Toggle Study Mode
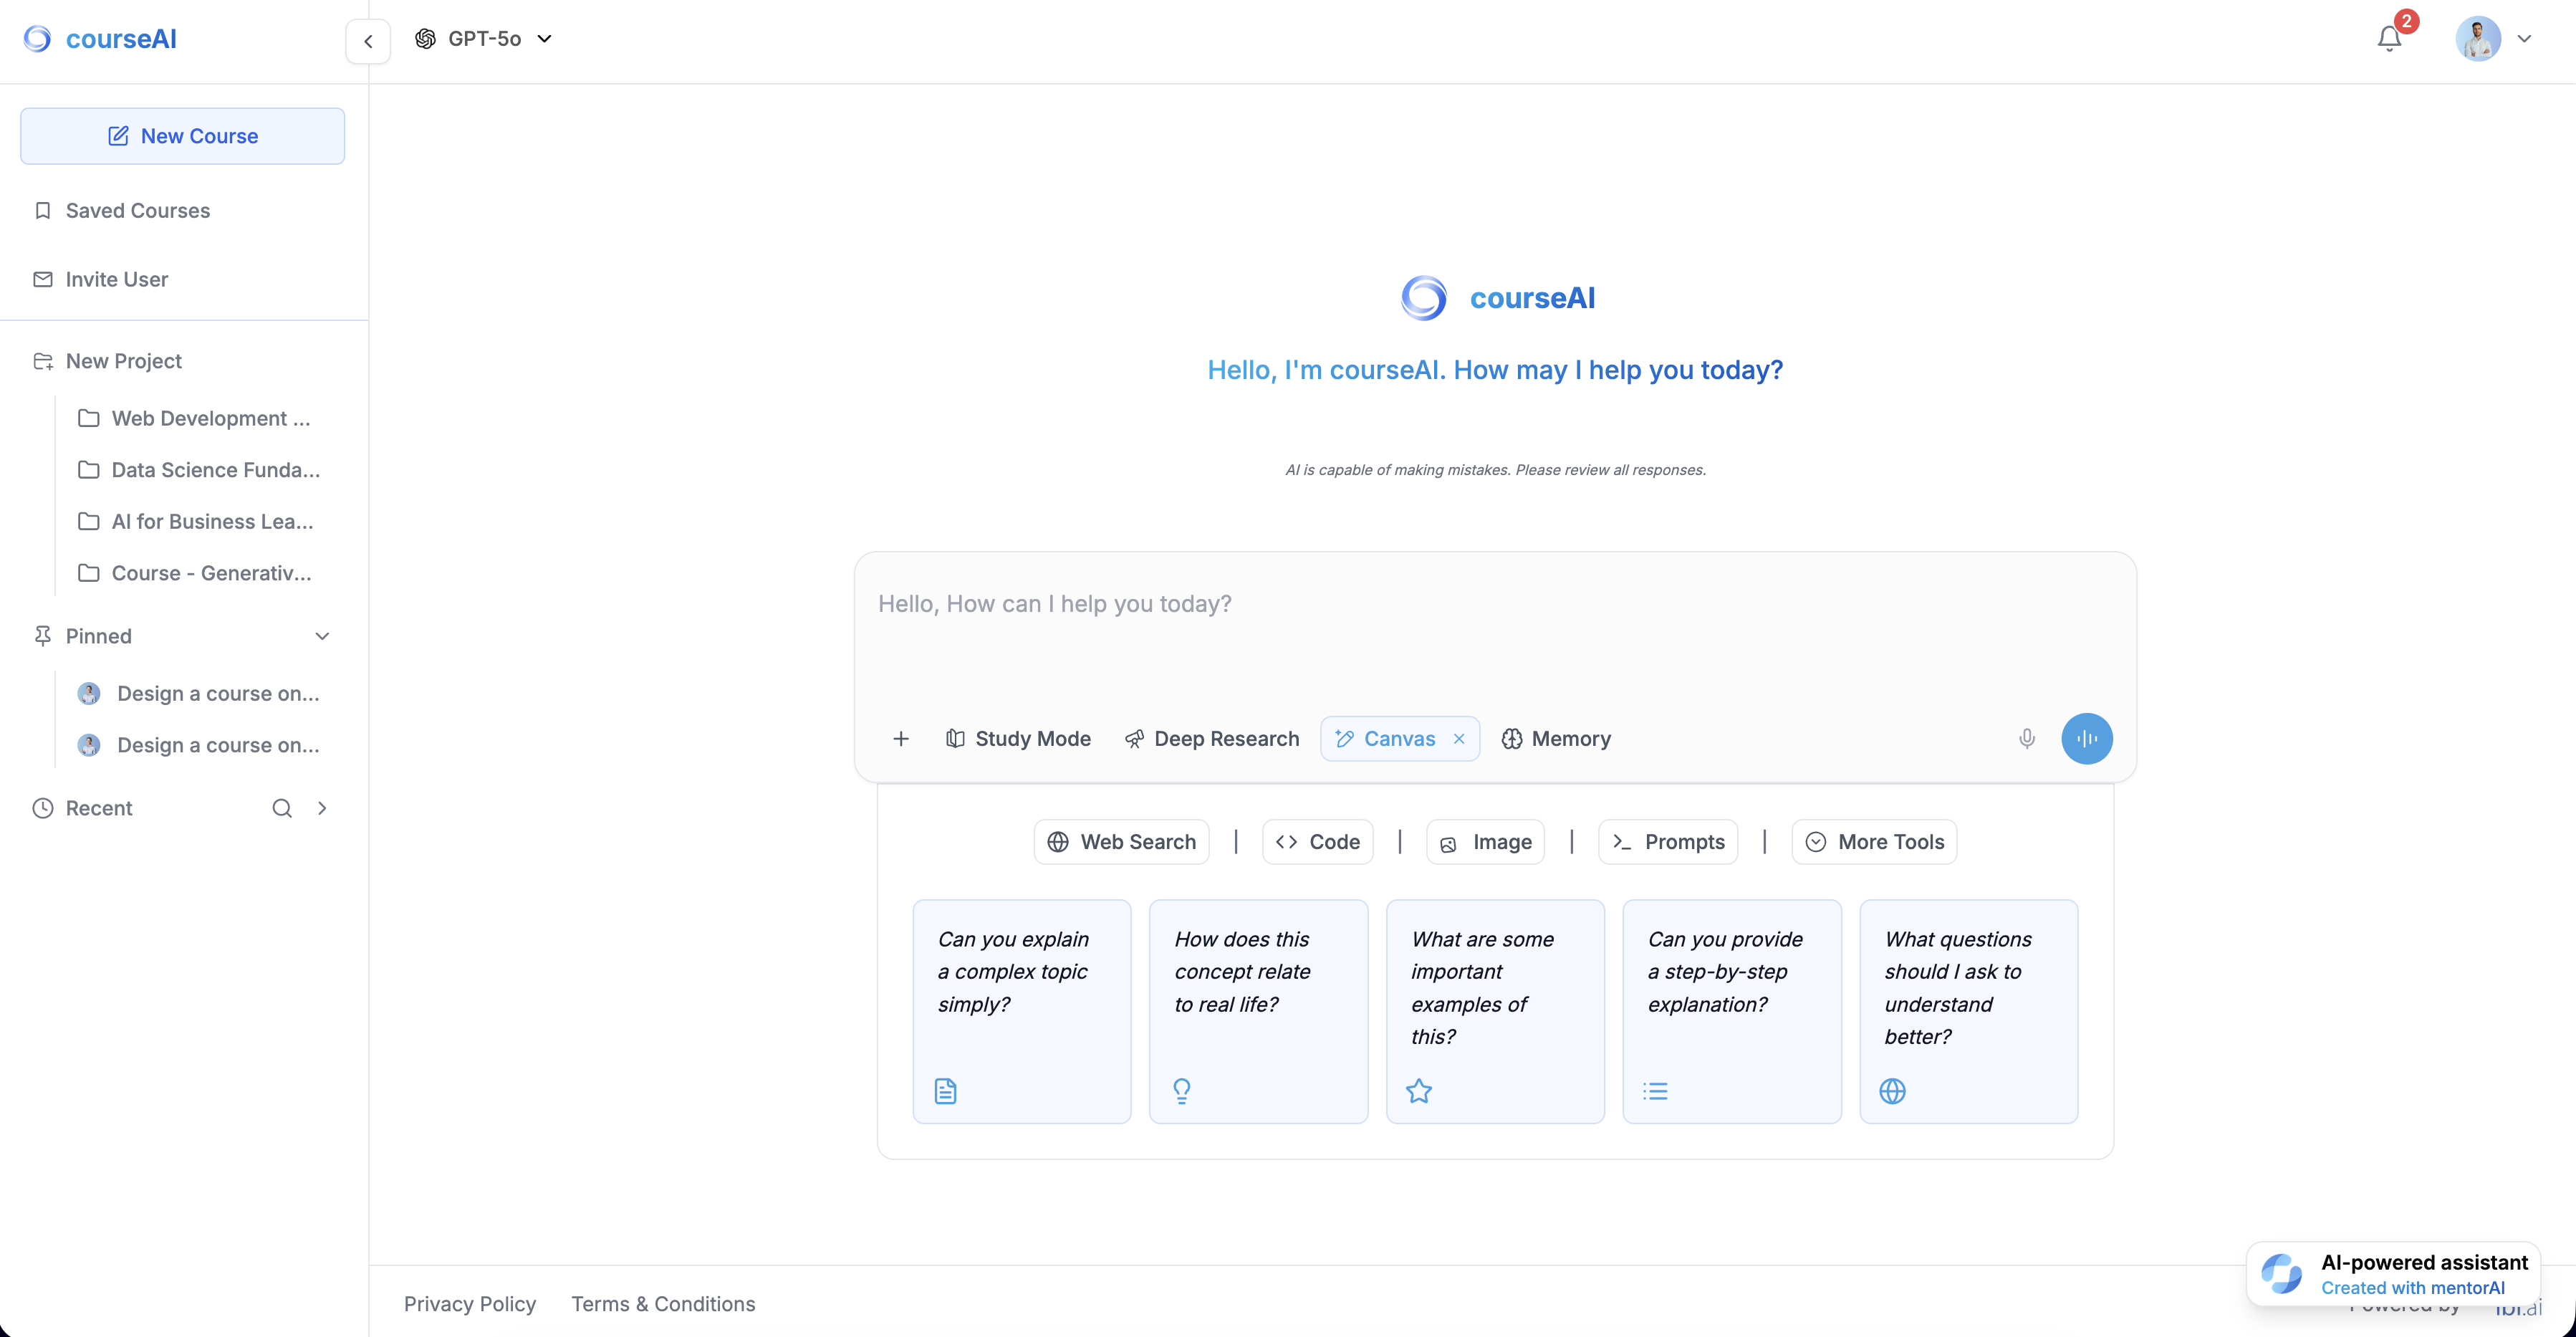 1018,738
